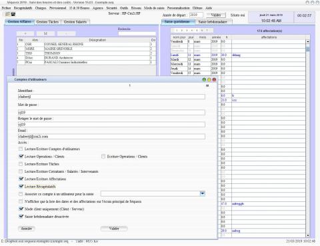Image resolution: width=320 pixels, height=246 pixels.
Task: Click the Retaper le mot de passe field
Action: (x=111, y=125)
